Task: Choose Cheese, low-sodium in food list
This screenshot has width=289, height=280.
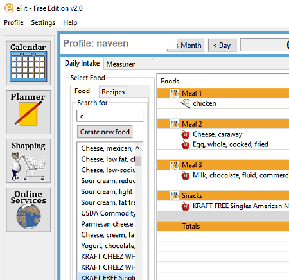Action: point(107,170)
